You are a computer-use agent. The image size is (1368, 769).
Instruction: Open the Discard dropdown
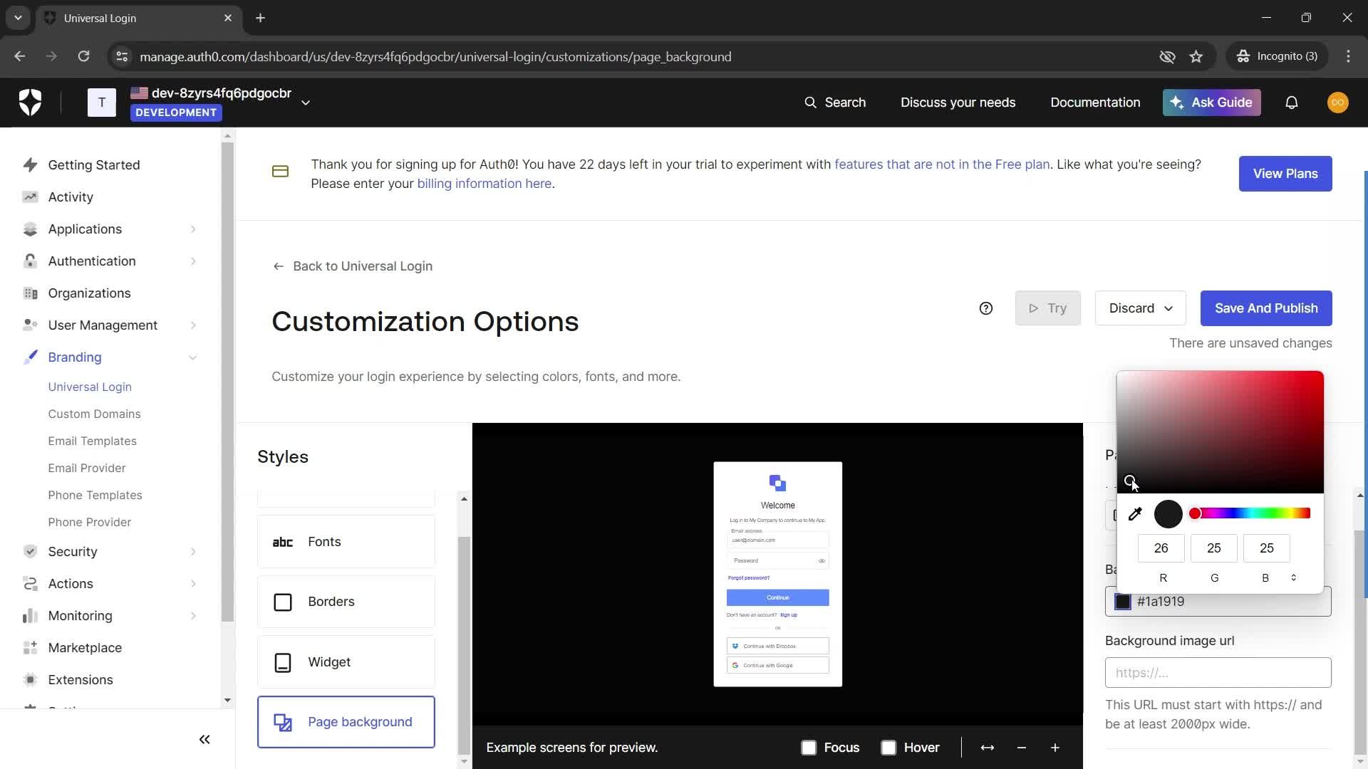[x=1140, y=308]
